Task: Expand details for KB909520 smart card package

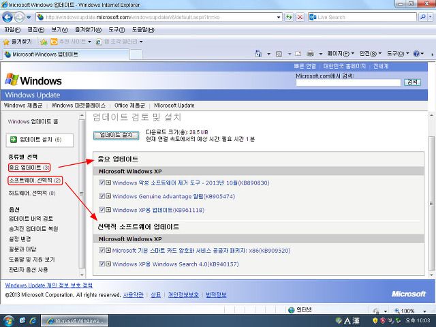Action: tap(108, 250)
